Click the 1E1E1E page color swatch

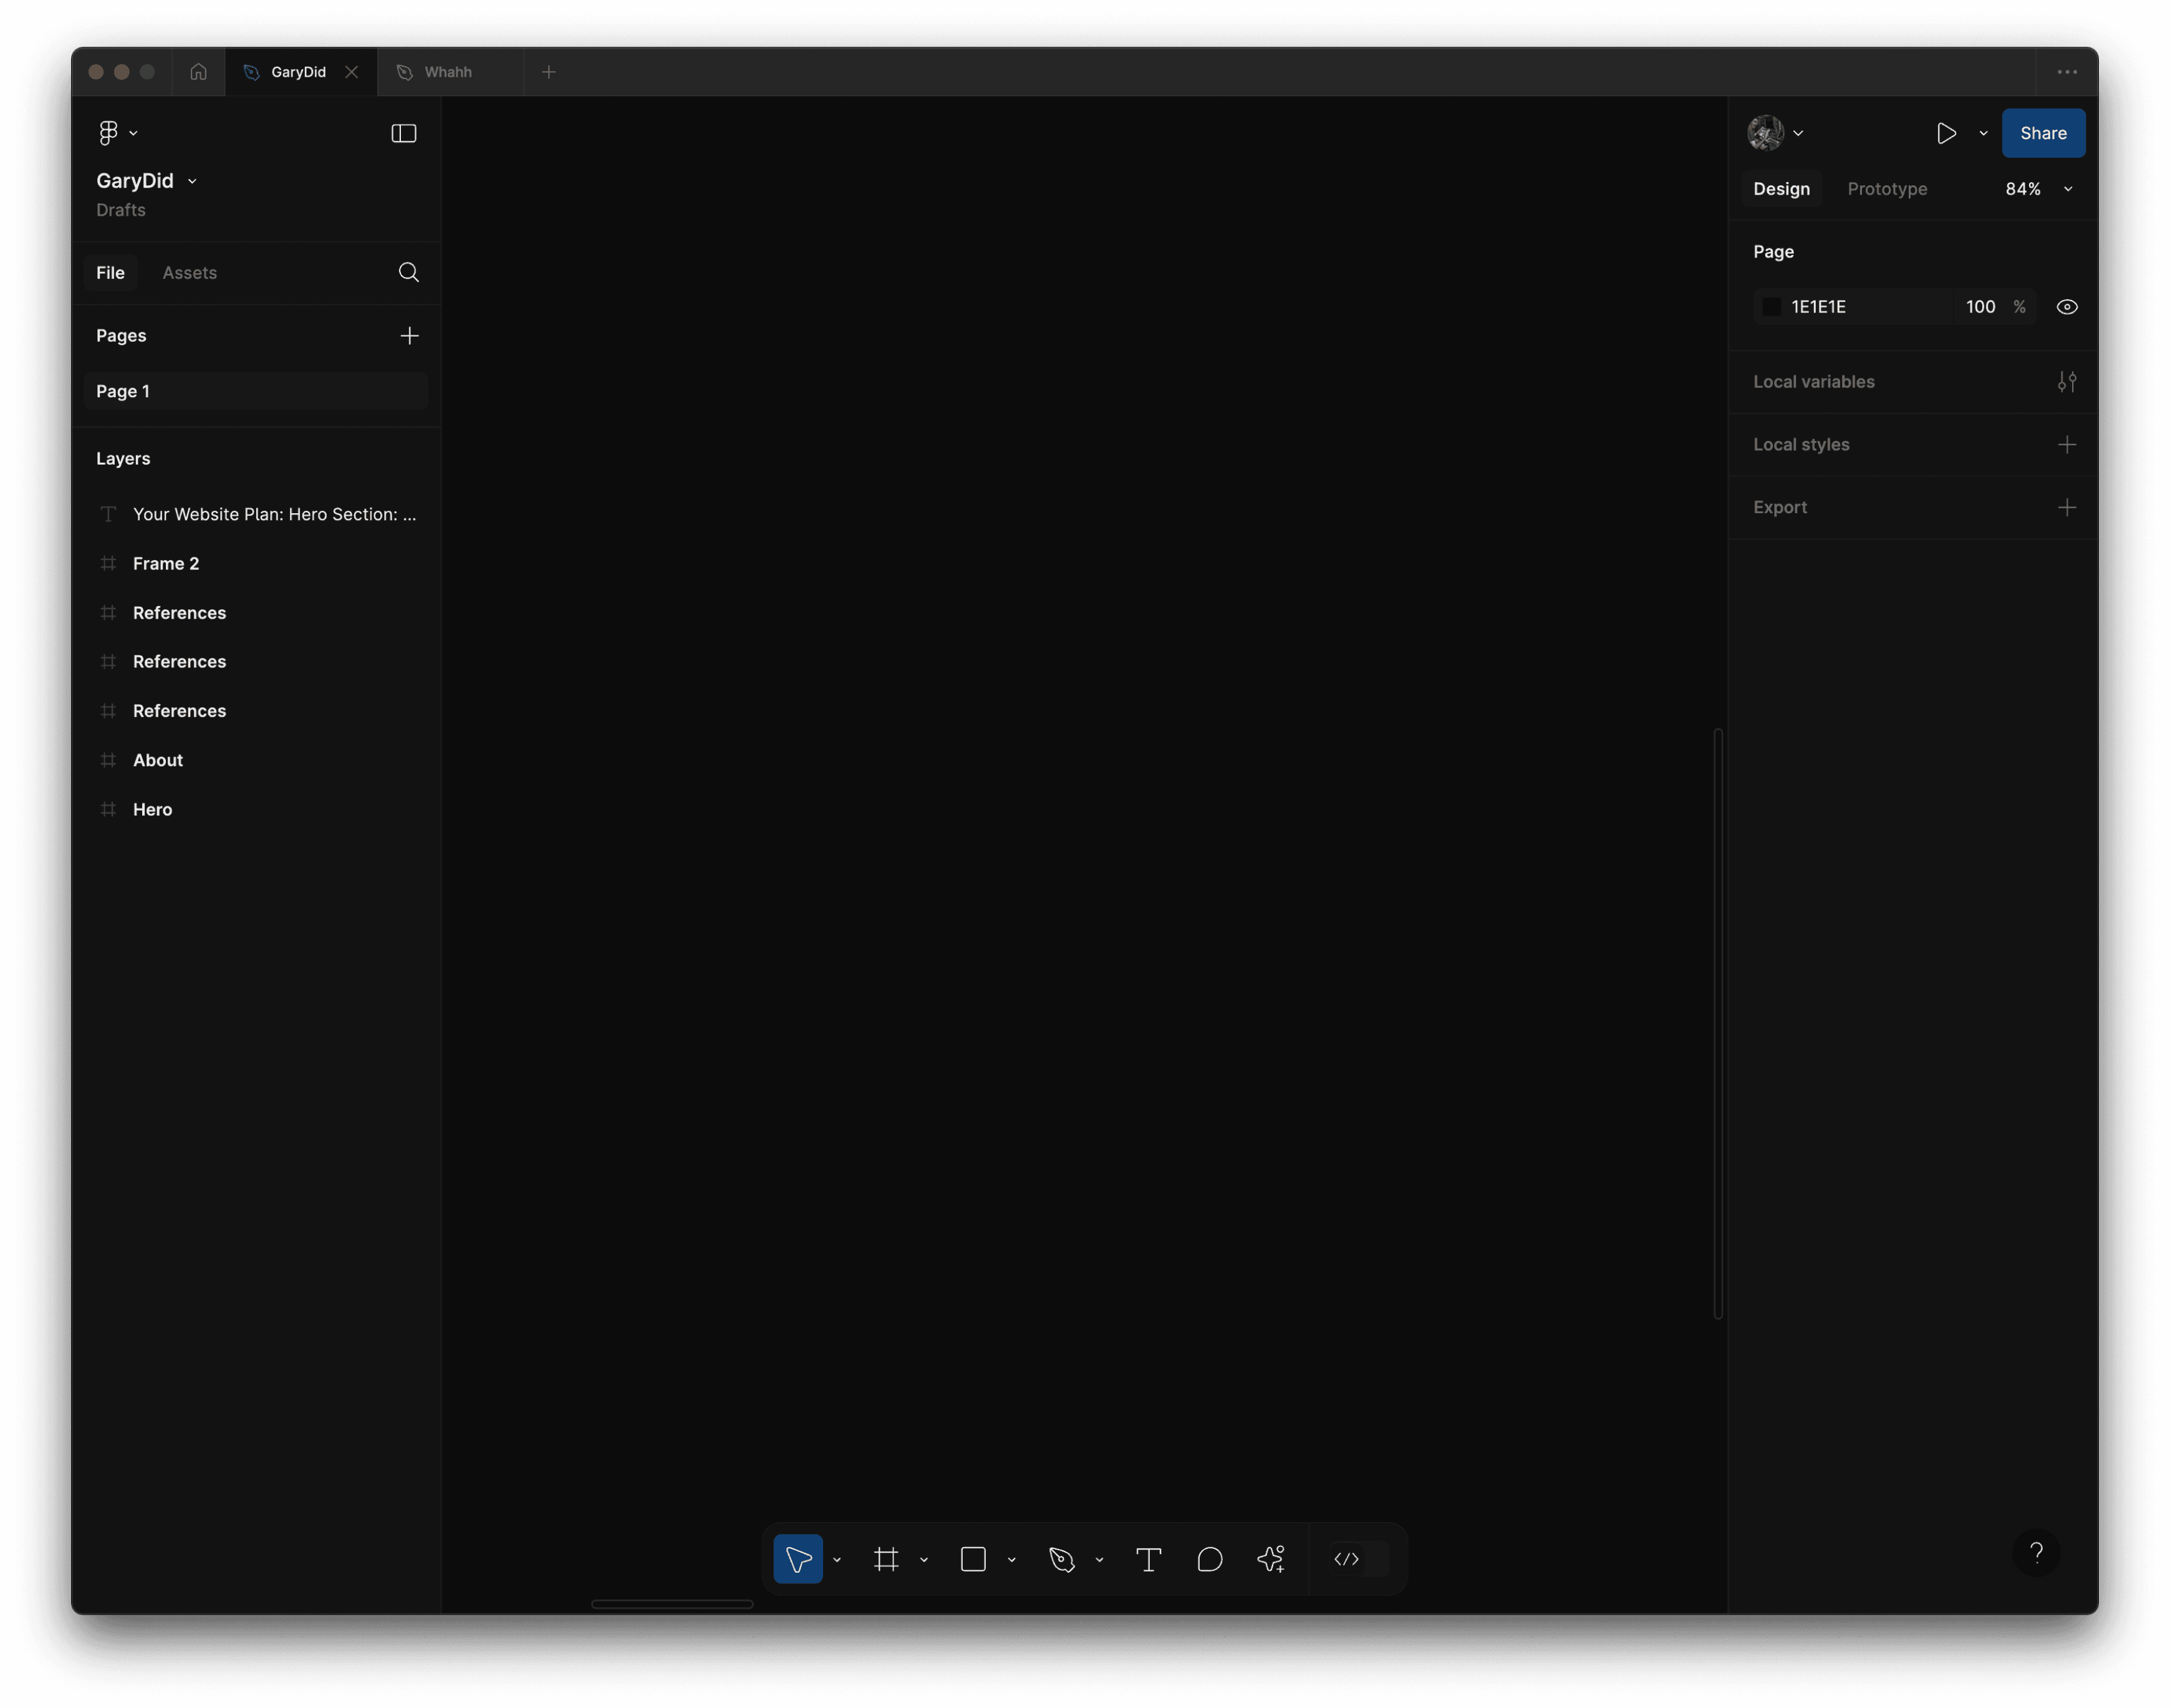tap(1771, 307)
